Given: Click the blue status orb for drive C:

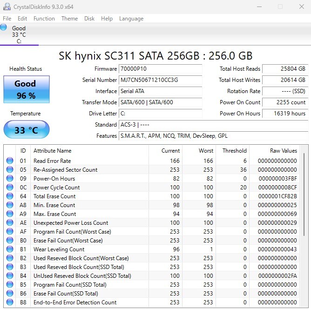Looking at the screenshot, I should point(3,27).
